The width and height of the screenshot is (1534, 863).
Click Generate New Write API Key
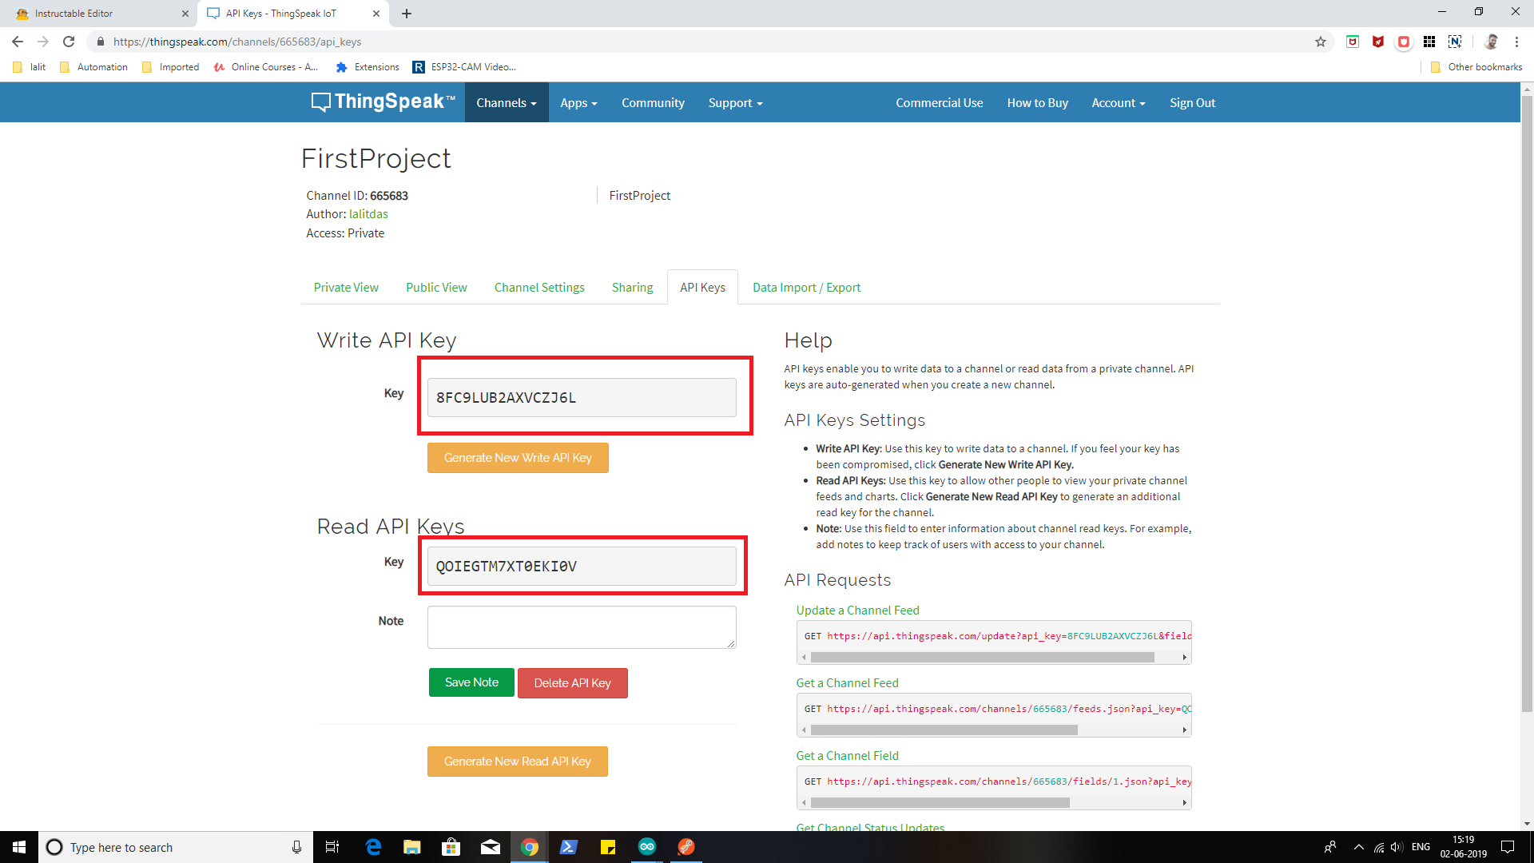518,458
